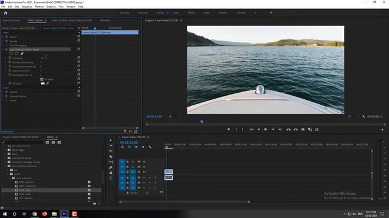Filter Accelerated Effects in Effects panel
This screenshot has width=389, height=218.
coord(47,142)
